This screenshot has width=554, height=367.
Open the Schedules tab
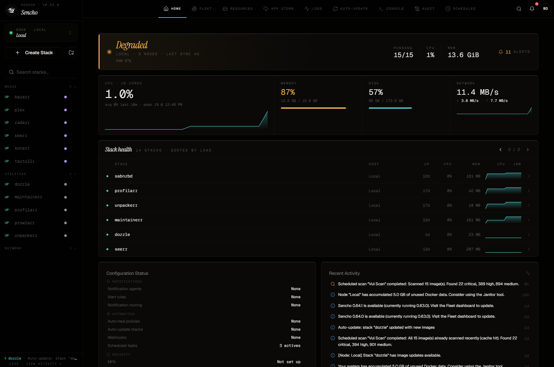[461, 9]
